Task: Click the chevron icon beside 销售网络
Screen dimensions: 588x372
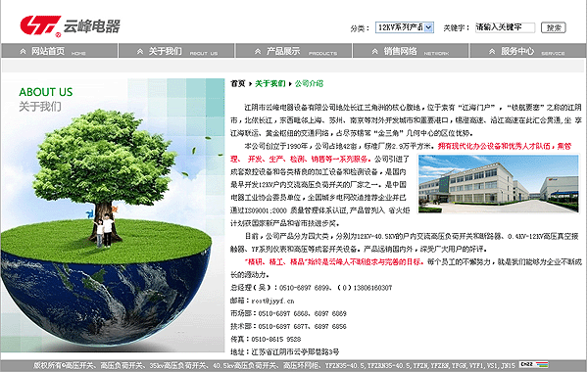Action: pos(375,51)
